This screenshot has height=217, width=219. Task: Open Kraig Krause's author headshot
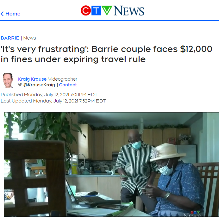[x=8, y=81]
